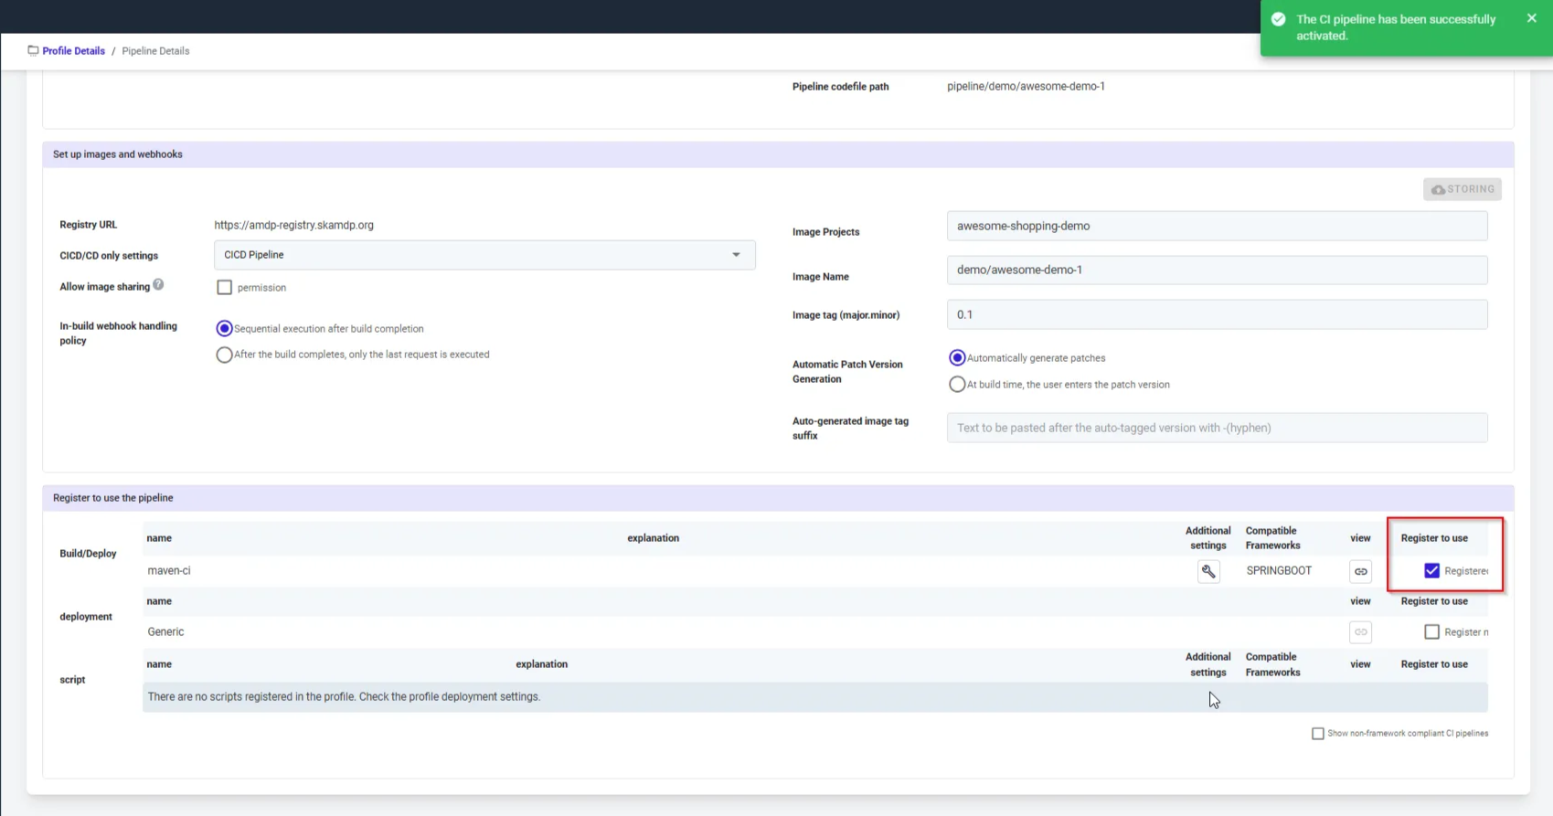Go back to Profile Details breadcrumb

pos(73,51)
